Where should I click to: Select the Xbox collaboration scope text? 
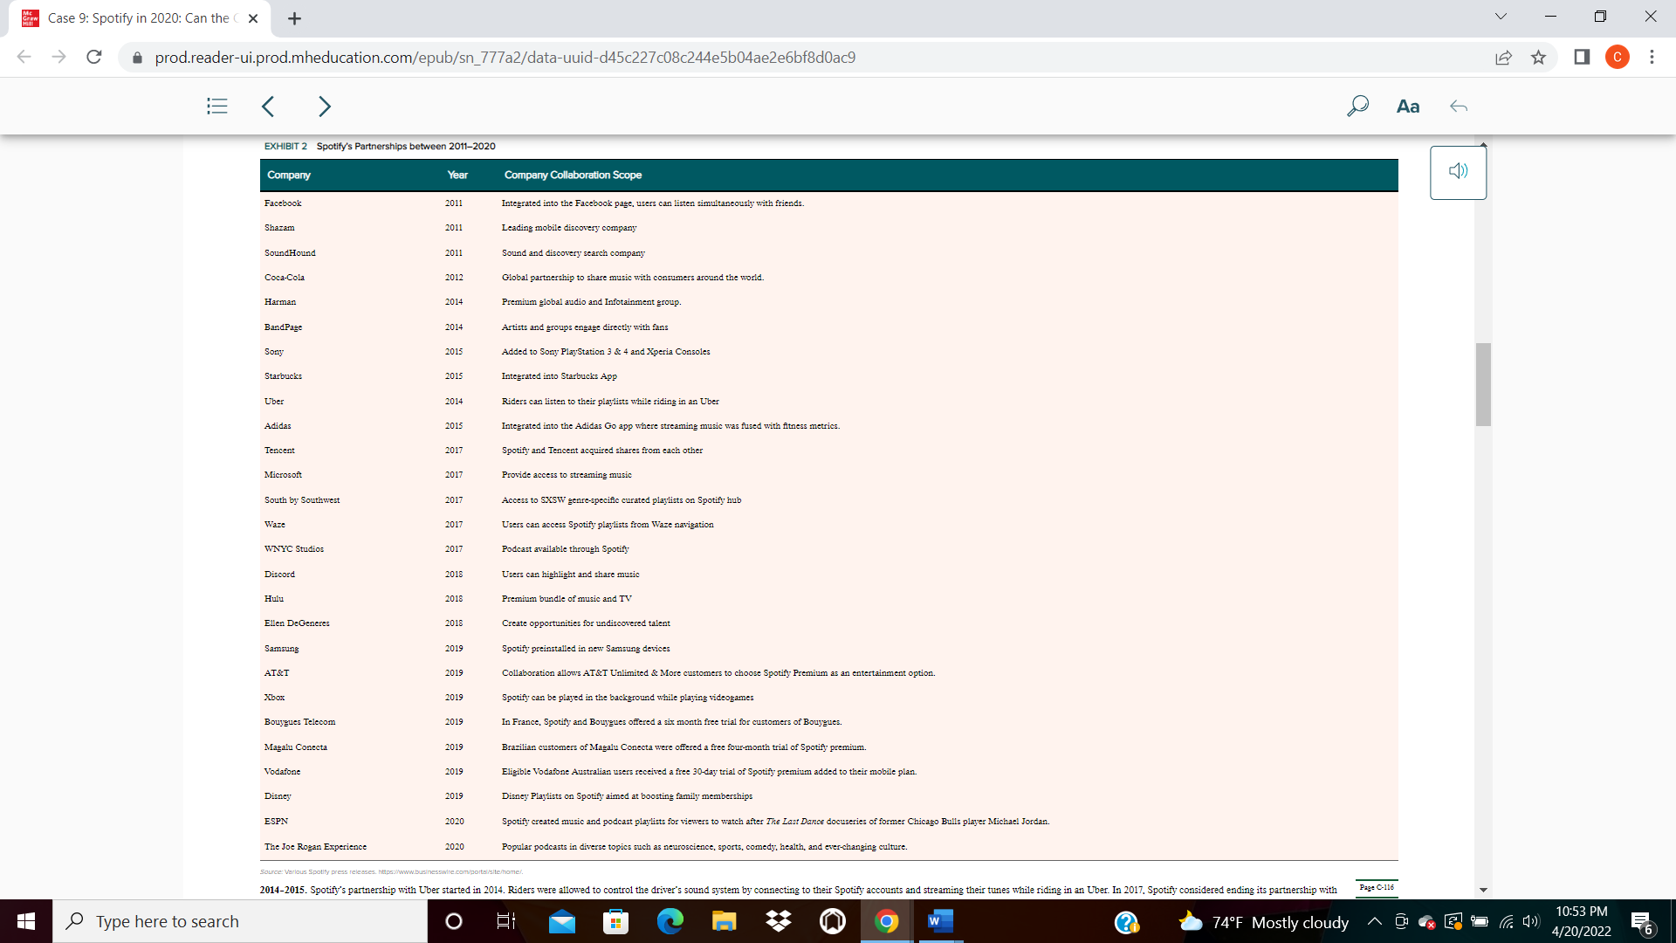[628, 698]
